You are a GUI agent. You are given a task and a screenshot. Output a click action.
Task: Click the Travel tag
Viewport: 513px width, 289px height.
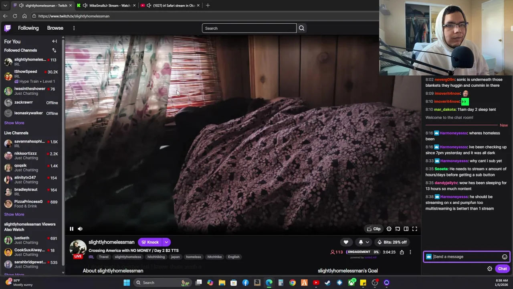coord(104,257)
